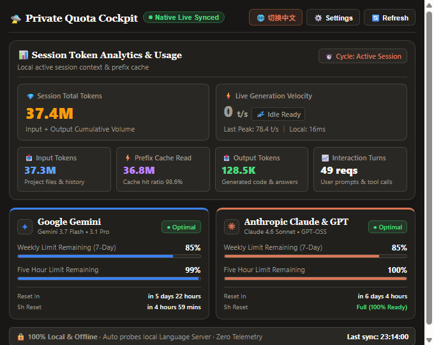Click the scrollbar down arrow
The width and height of the screenshot is (434, 345).
(x=430, y=340)
